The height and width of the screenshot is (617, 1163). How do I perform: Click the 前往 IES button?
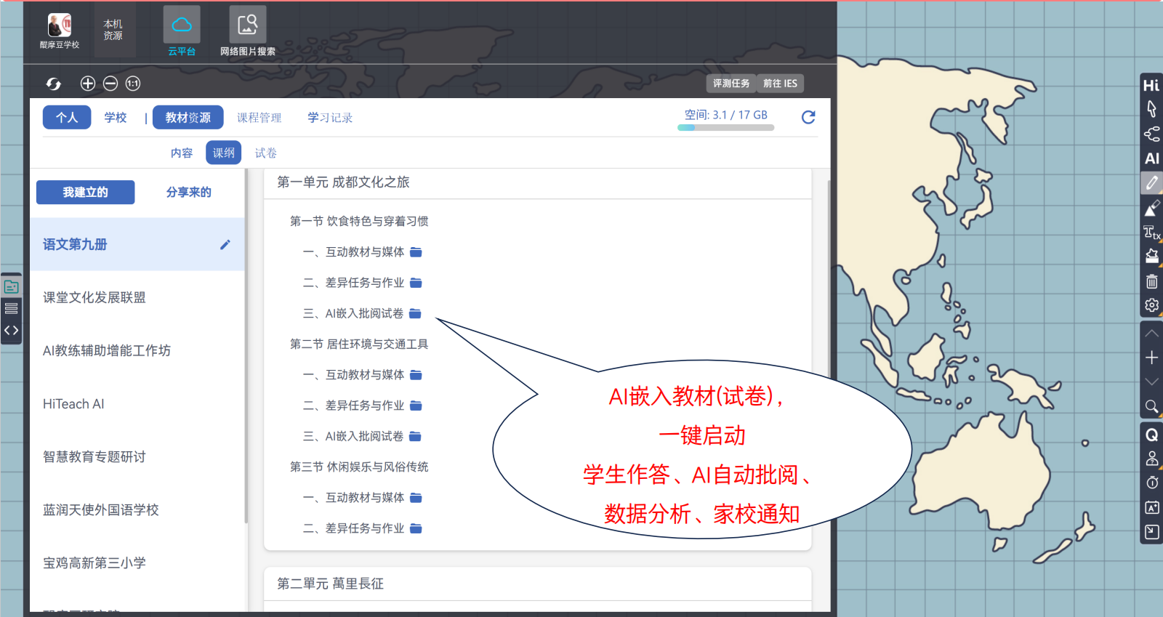click(x=780, y=84)
